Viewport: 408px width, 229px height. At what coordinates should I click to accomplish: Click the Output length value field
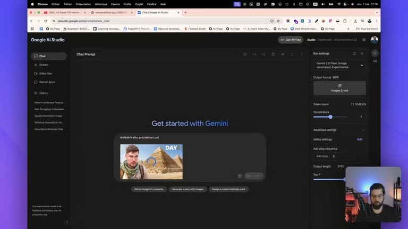[x=341, y=166]
